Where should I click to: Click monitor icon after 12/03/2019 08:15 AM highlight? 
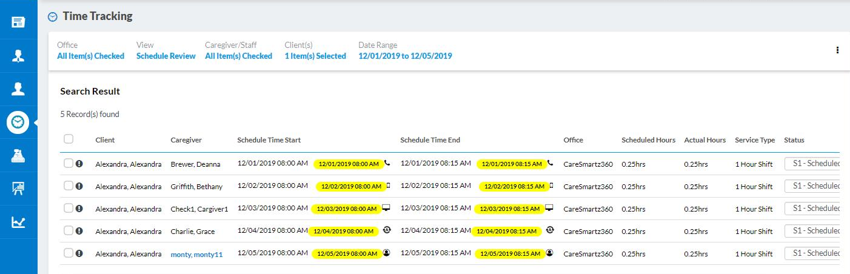(549, 208)
